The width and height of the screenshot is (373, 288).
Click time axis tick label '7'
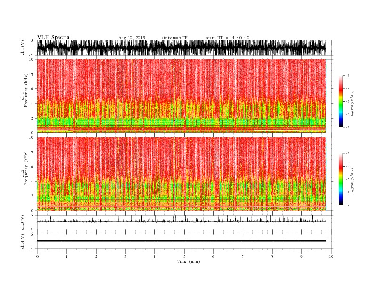[243, 256]
